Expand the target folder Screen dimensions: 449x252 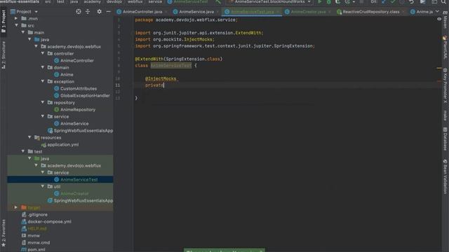(x=16, y=207)
